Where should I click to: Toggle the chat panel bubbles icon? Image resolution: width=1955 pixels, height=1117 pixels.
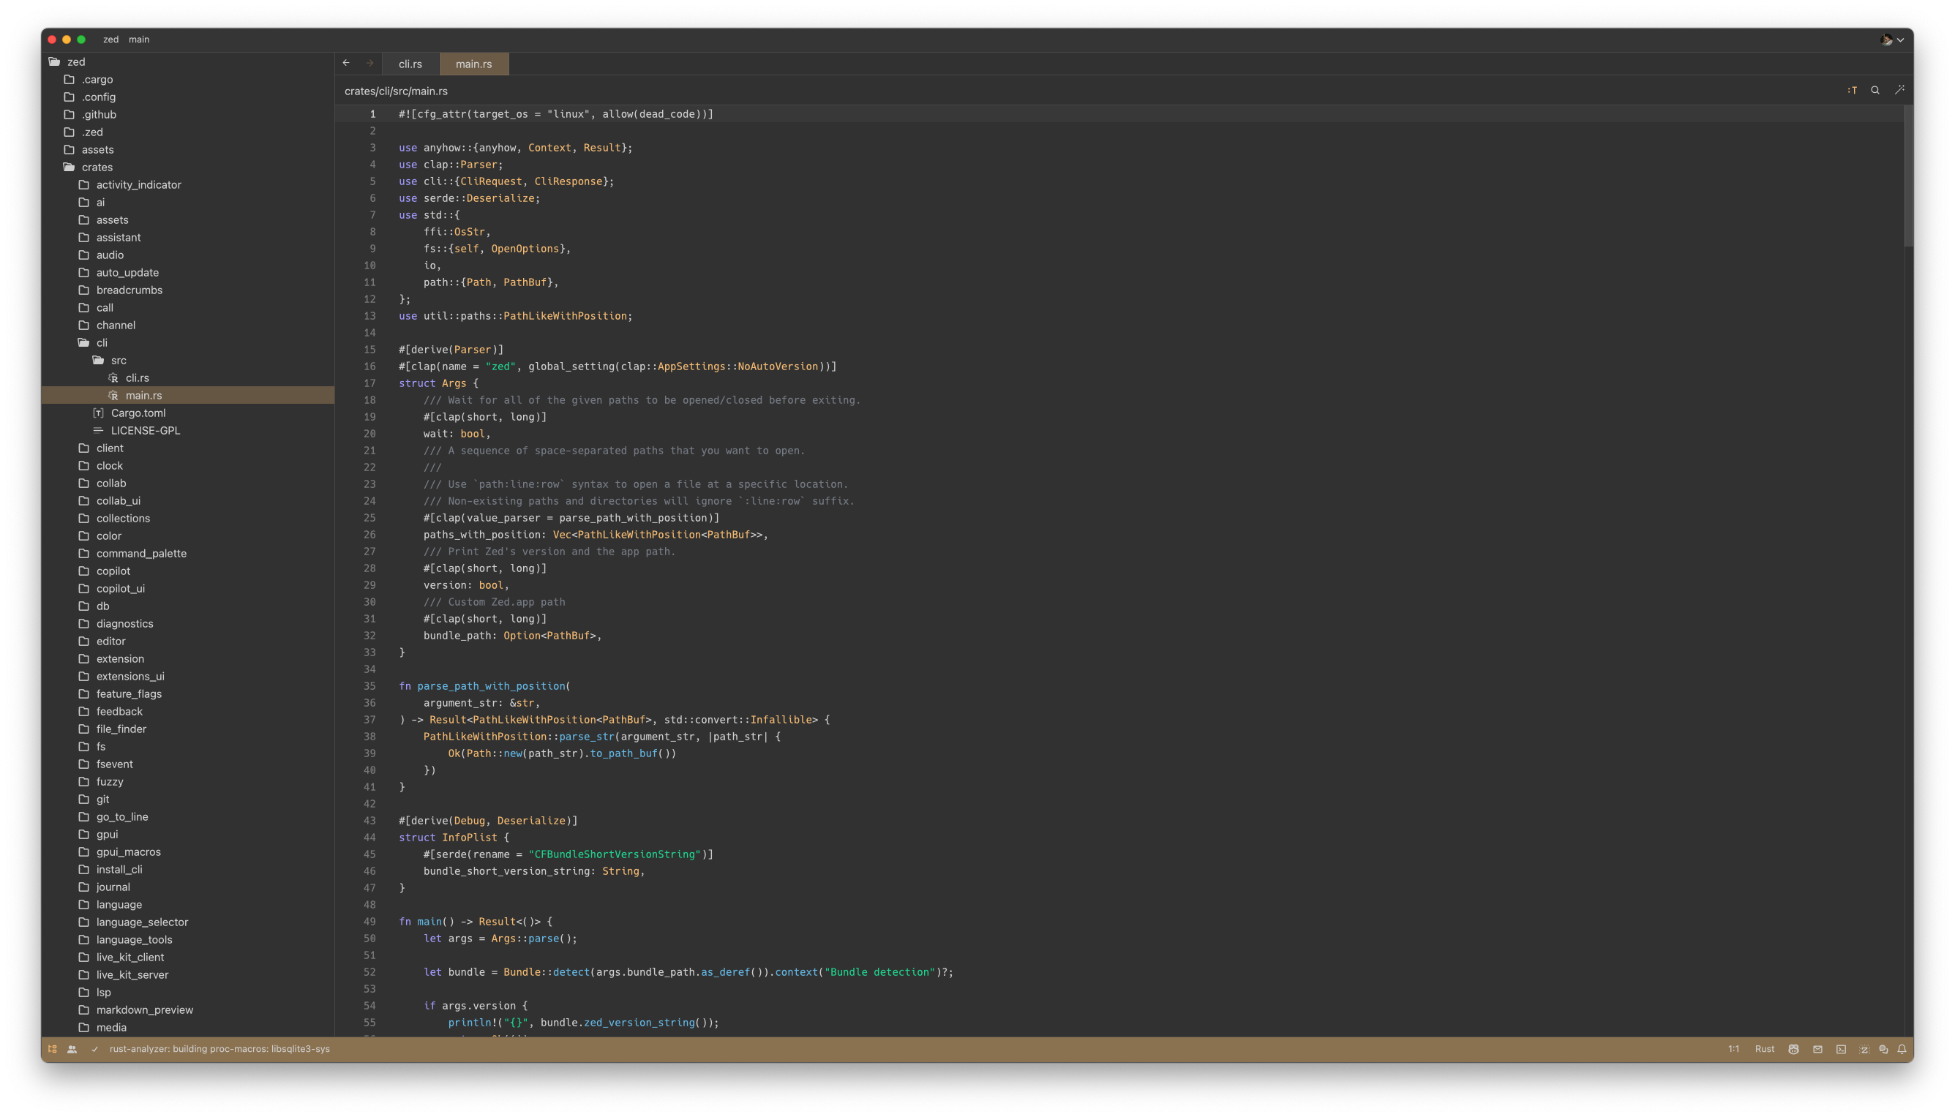click(x=1883, y=1049)
